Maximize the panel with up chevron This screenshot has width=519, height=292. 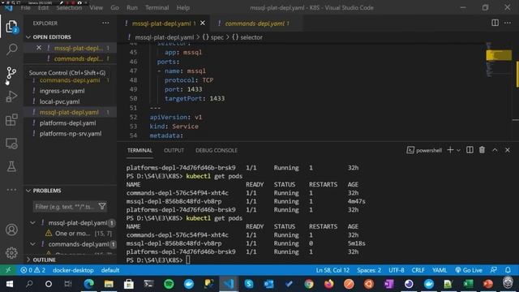tap(495, 150)
